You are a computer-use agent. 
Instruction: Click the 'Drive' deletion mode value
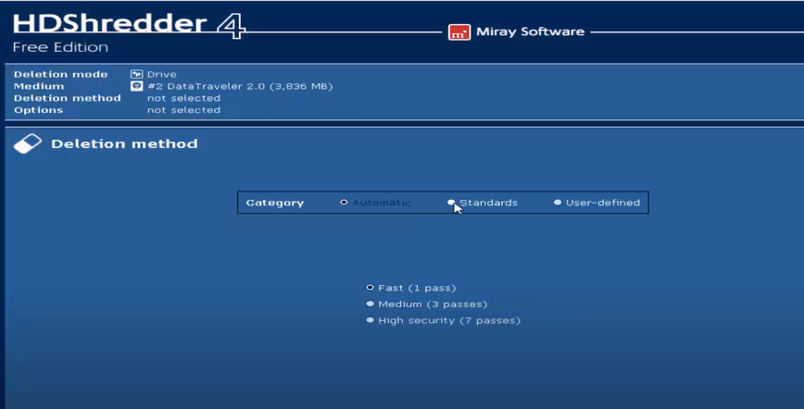161,74
